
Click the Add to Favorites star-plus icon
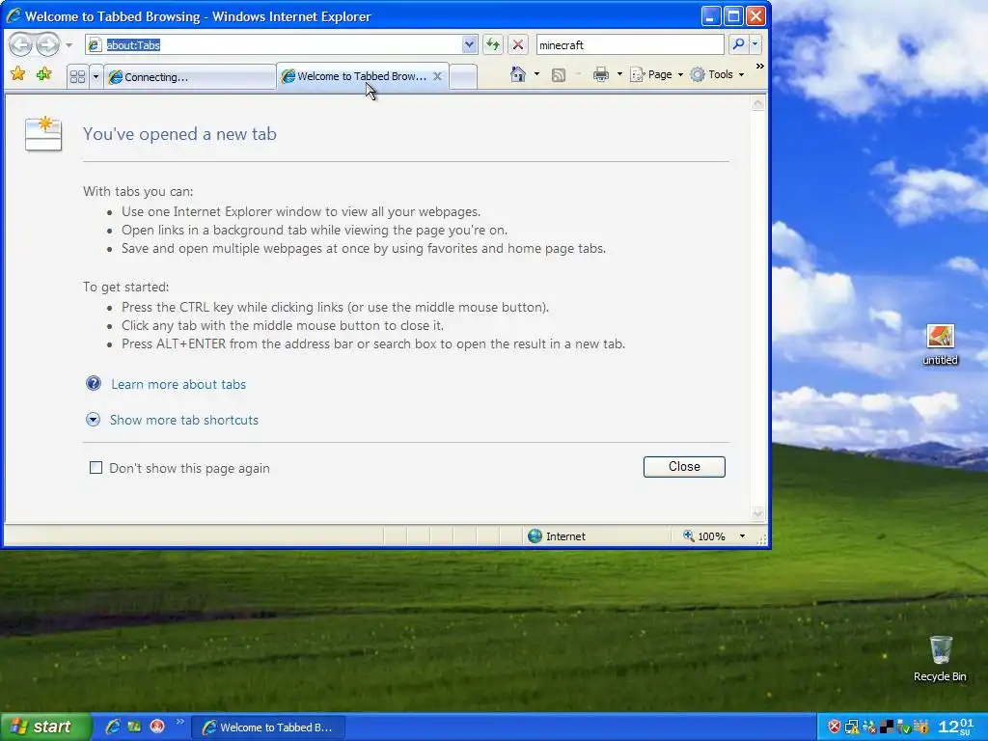pos(43,74)
